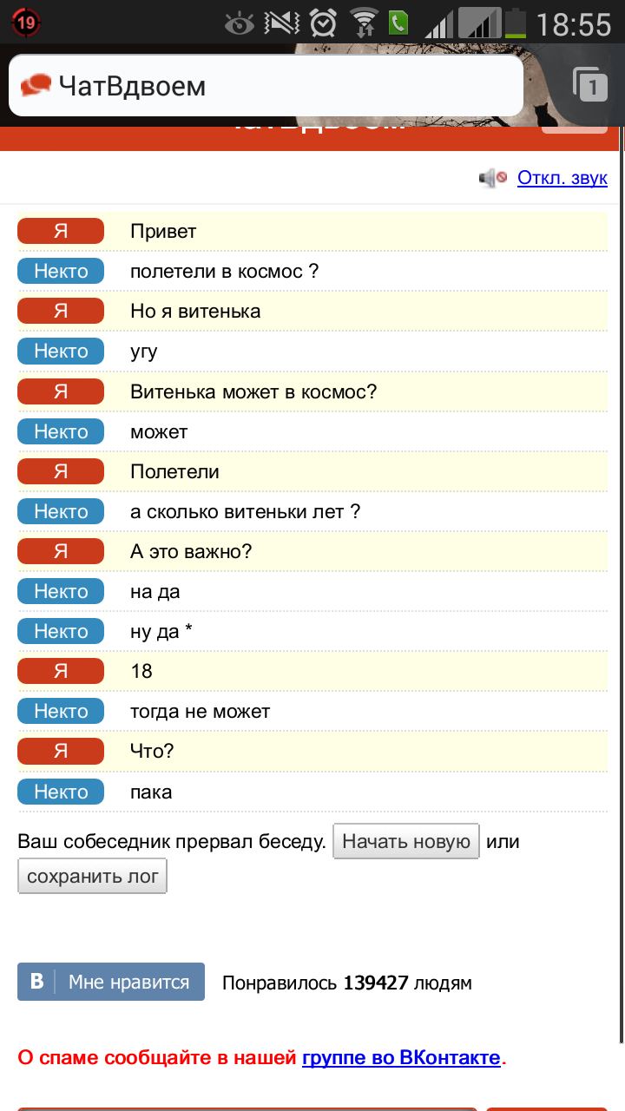
Task: Tap the eye smart-stay status icon
Action: point(239,23)
